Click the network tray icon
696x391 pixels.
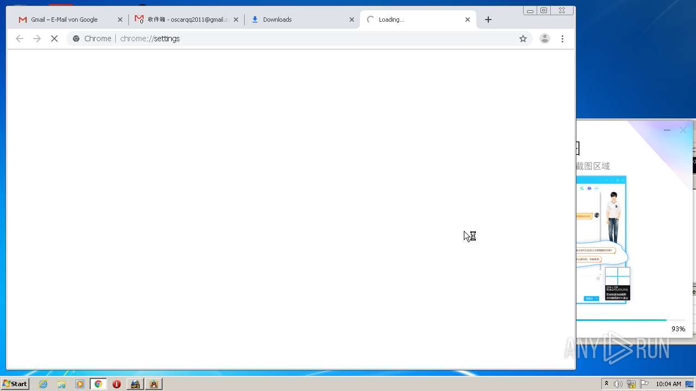click(x=631, y=384)
